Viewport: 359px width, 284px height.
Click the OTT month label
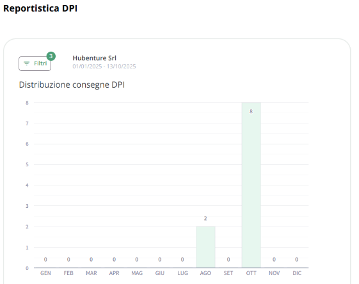click(251, 273)
